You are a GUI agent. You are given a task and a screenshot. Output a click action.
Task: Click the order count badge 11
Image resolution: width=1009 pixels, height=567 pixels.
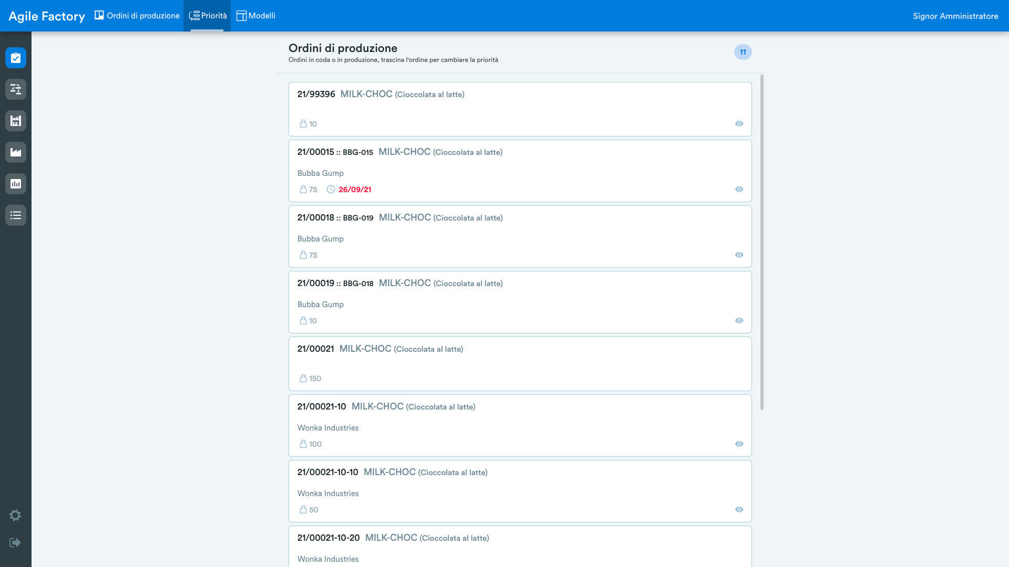pos(743,52)
